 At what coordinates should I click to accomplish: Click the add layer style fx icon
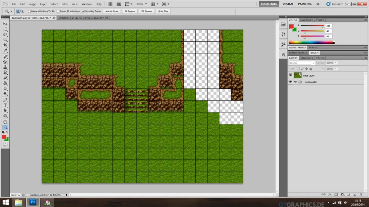(x=330, y=194)
